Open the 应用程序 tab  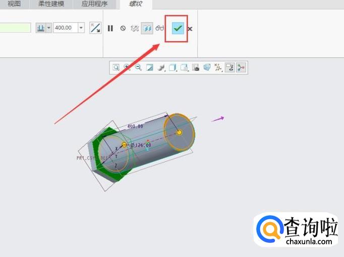pos(94,4)
